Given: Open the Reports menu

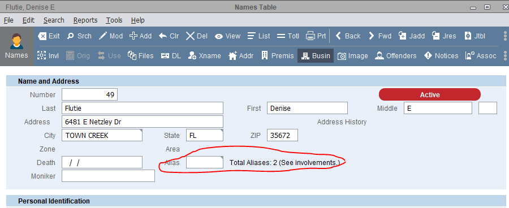Looking at the screenshot, I should [x=85, y=20].
